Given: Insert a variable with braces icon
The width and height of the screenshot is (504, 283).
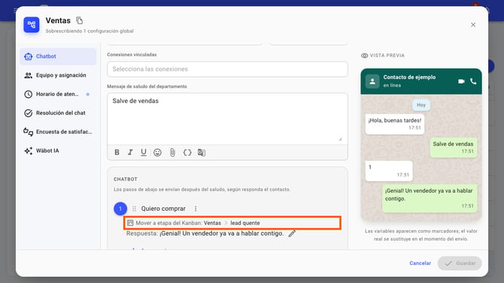Looking at the screenshot, I should 187,153.
